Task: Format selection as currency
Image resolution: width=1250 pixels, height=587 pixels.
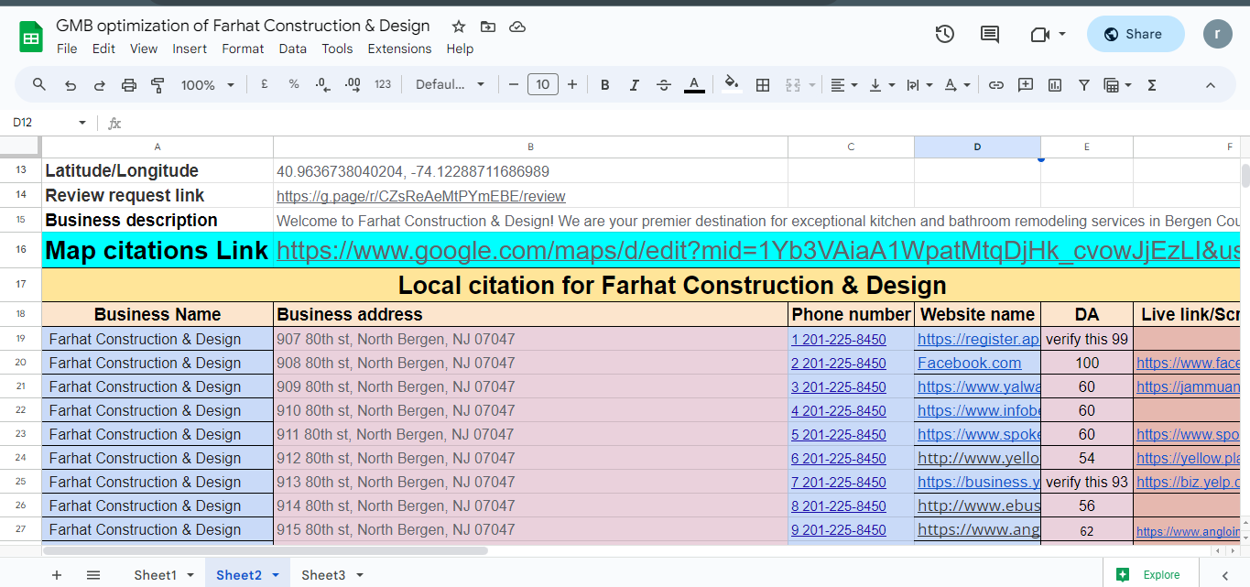Action: pyautogui.click(x=264, y=83)
